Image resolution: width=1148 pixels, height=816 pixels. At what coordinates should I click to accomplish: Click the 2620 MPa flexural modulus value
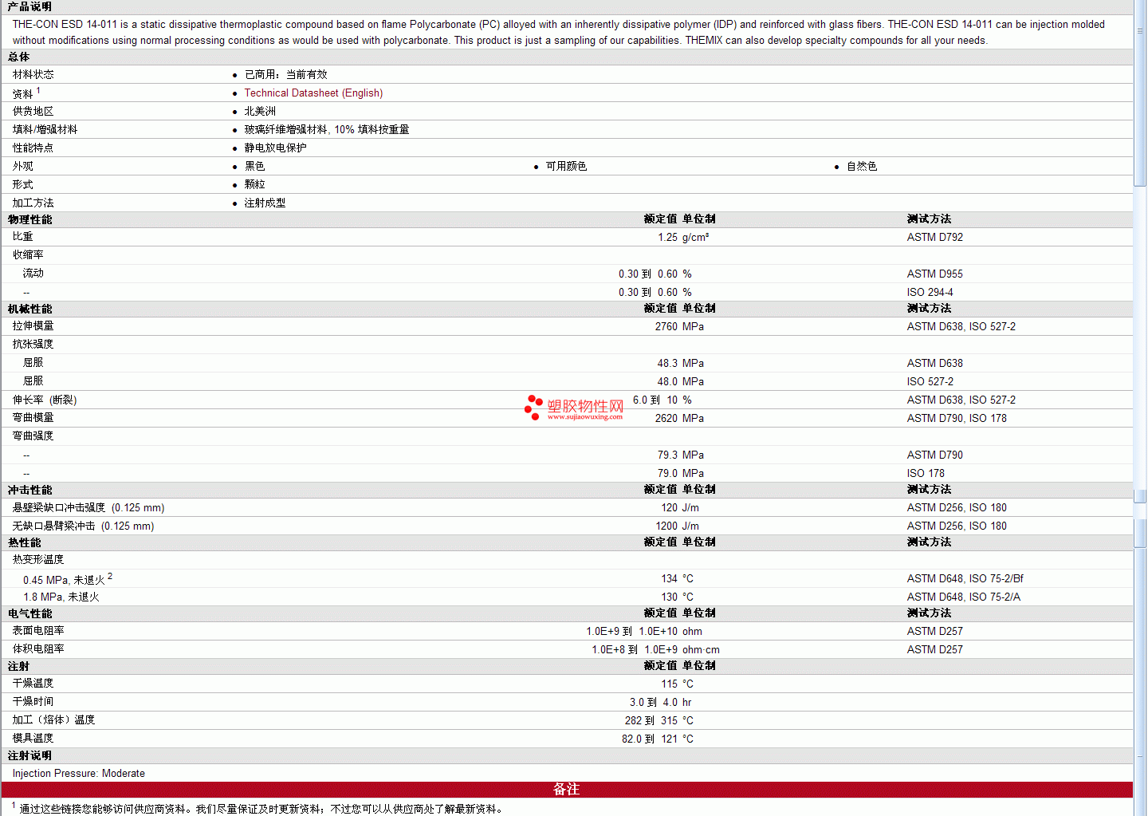679,418
